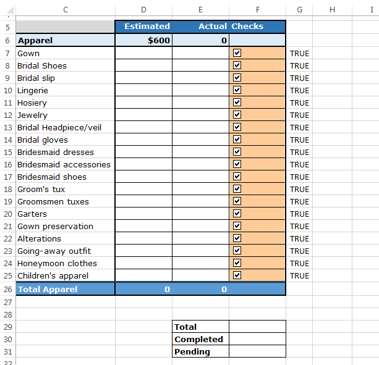Select the $600 estimated cell

tap(143, 40)
